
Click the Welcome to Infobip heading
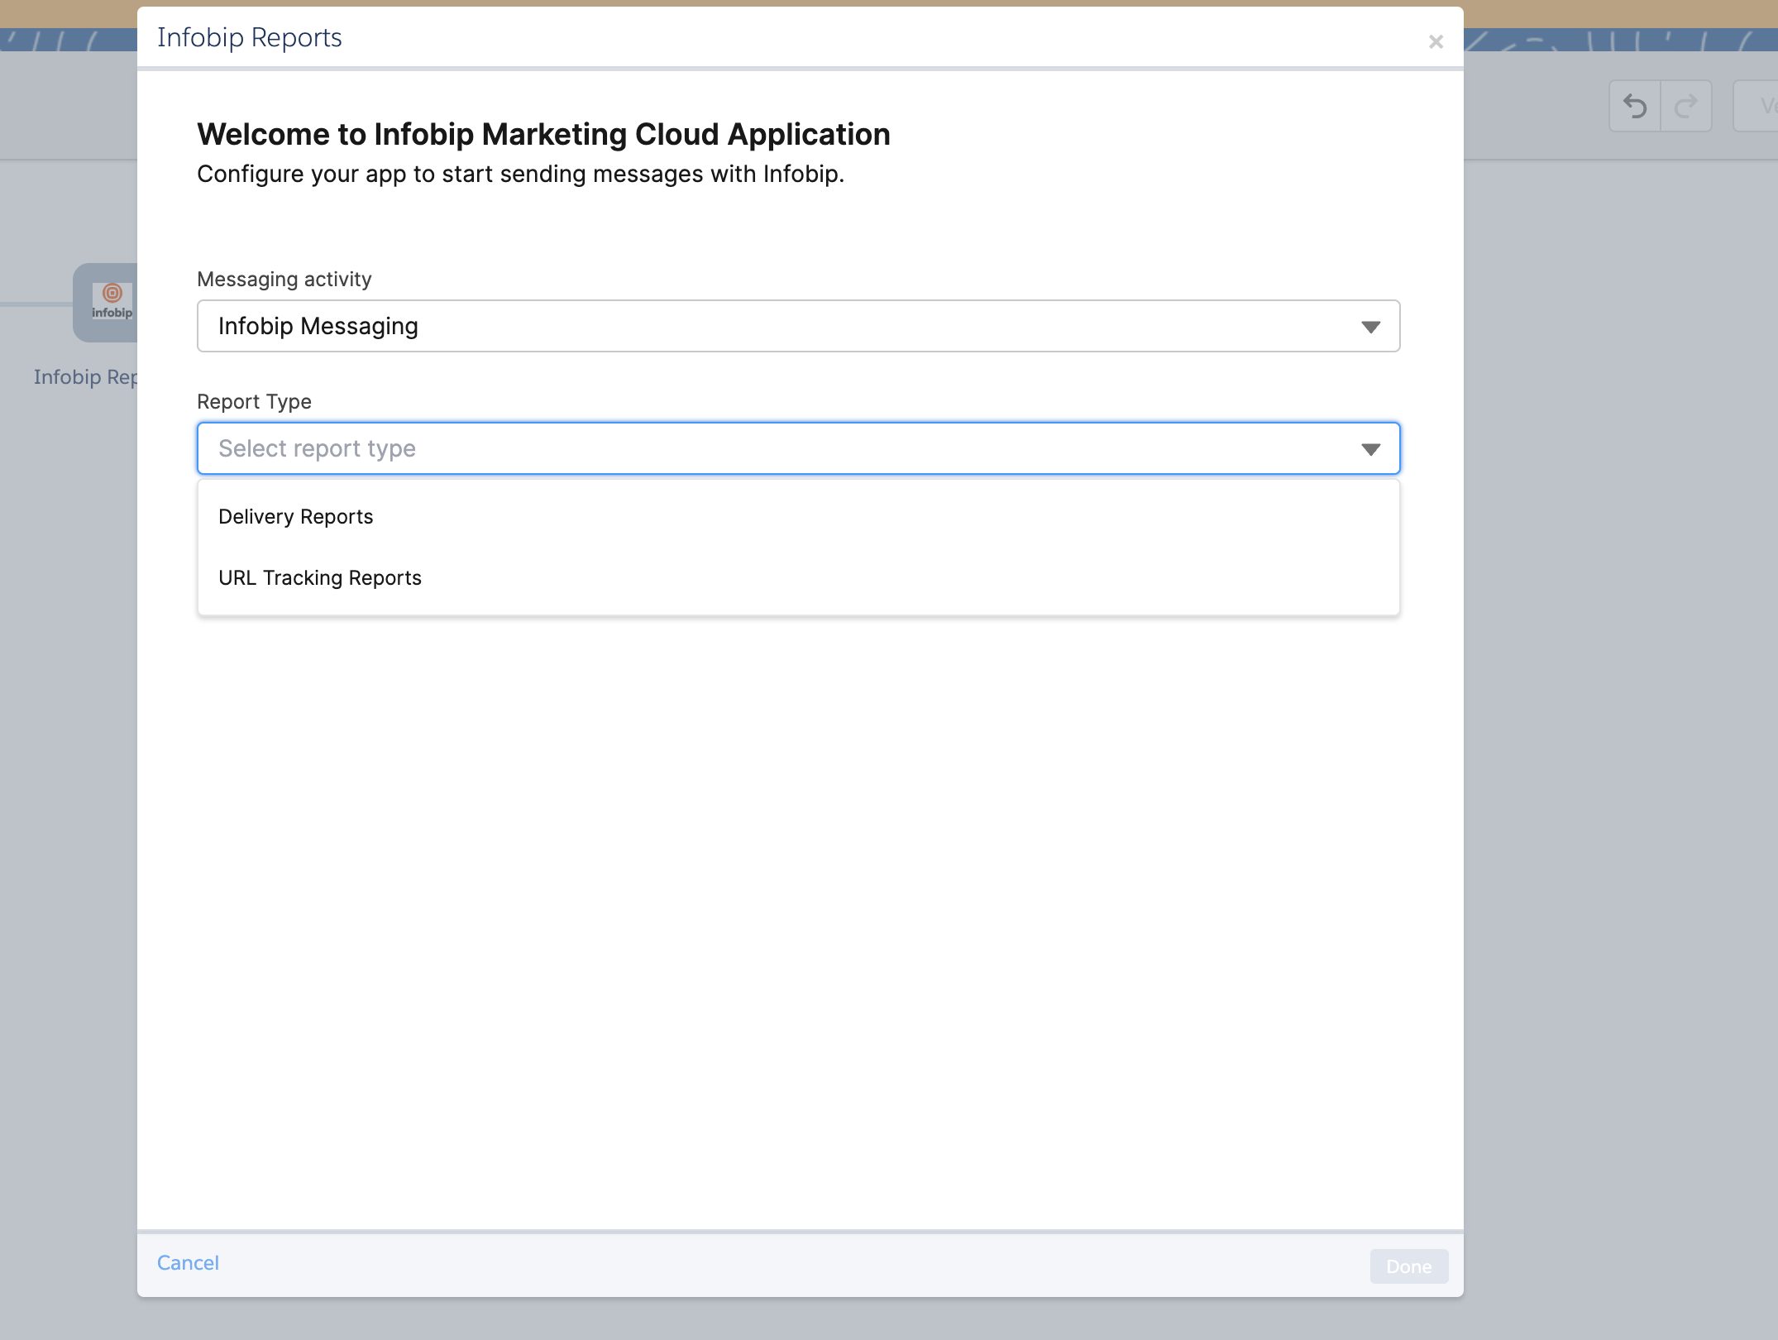pos(543,134)
